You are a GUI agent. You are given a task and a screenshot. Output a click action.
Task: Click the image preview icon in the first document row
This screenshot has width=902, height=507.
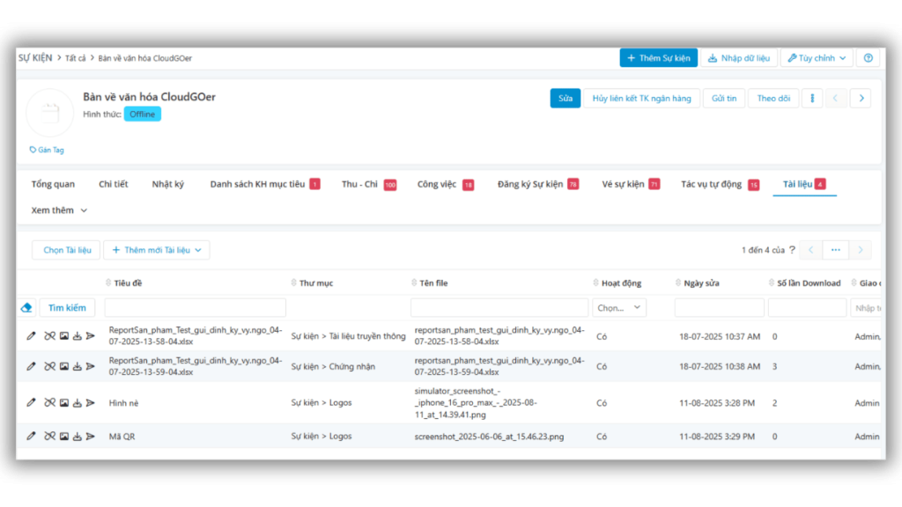63,336
